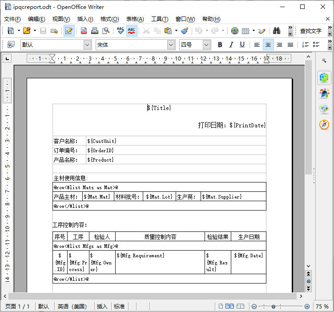
Task: Select book view layout icon
Action: (x=240, y=306)
